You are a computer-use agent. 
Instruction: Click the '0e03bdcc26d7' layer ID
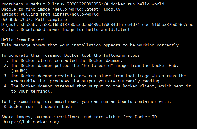(16, 19)
